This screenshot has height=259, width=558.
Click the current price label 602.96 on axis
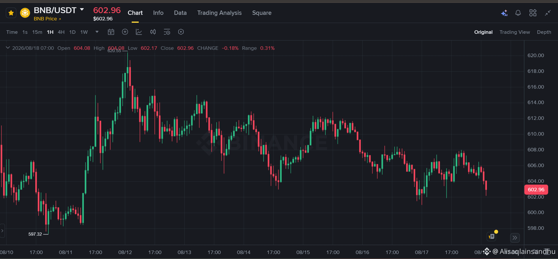click(x=536, y=190)
